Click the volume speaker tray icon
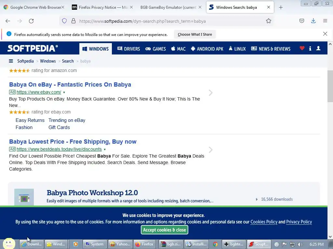The width and height of the screenshot is (333, 249). tap(300, 244)
